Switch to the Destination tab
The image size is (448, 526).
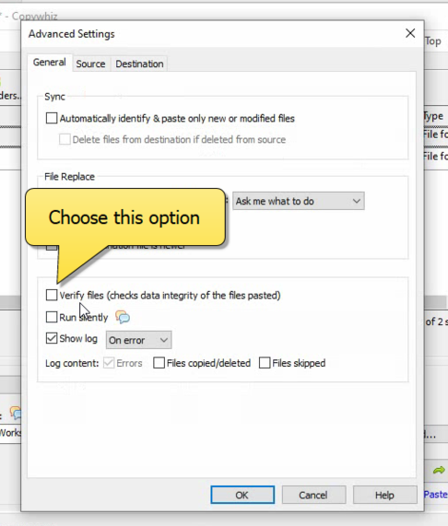click(x=139, y=64)
